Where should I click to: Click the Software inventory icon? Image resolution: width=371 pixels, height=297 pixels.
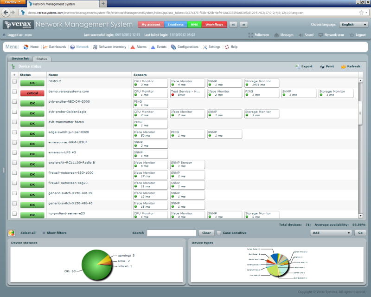click(x=95, y=47)
